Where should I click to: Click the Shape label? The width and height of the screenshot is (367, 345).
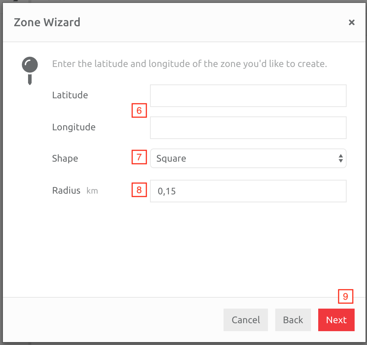[65, 158]
